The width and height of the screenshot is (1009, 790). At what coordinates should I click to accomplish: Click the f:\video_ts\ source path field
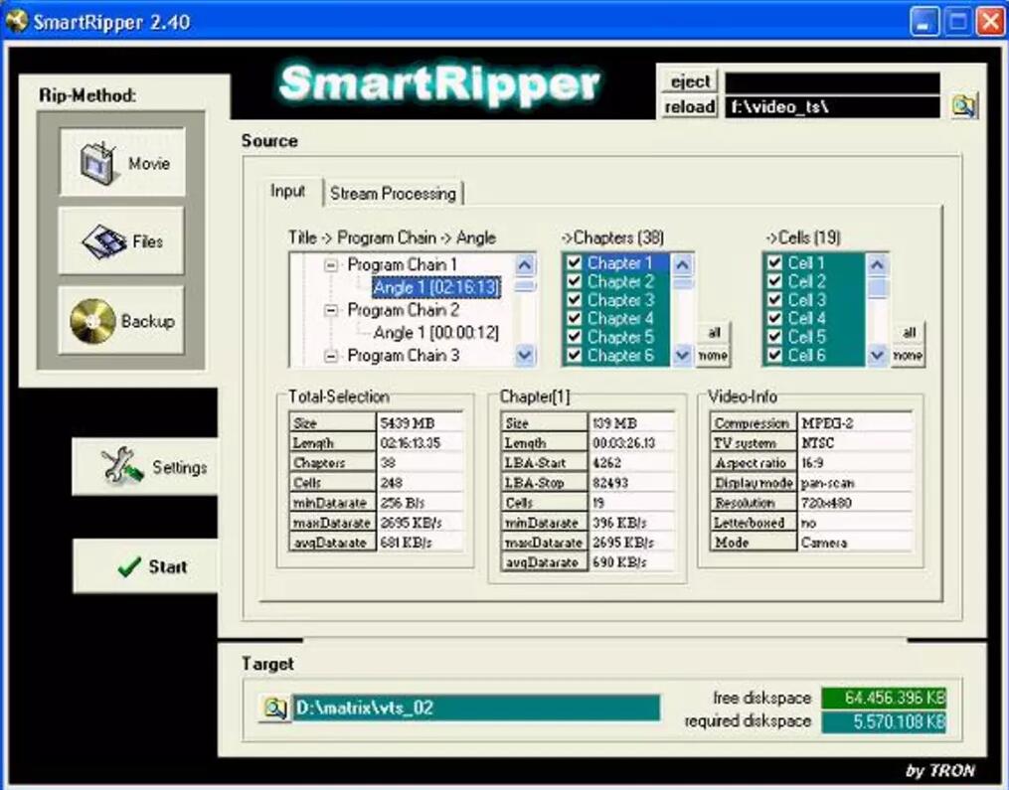[833, 106]
